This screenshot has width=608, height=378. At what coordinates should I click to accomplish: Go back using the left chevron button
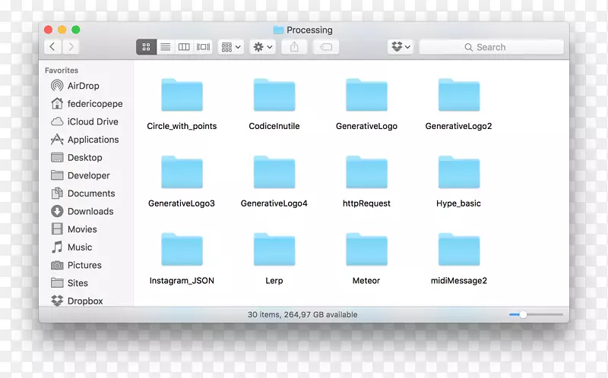coord(52,47)
